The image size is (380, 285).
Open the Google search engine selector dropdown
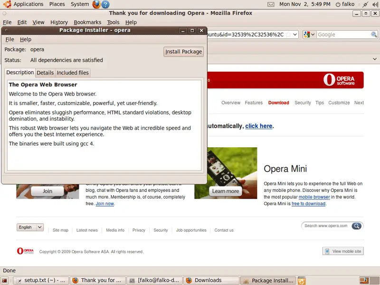[x=310, y=34]
